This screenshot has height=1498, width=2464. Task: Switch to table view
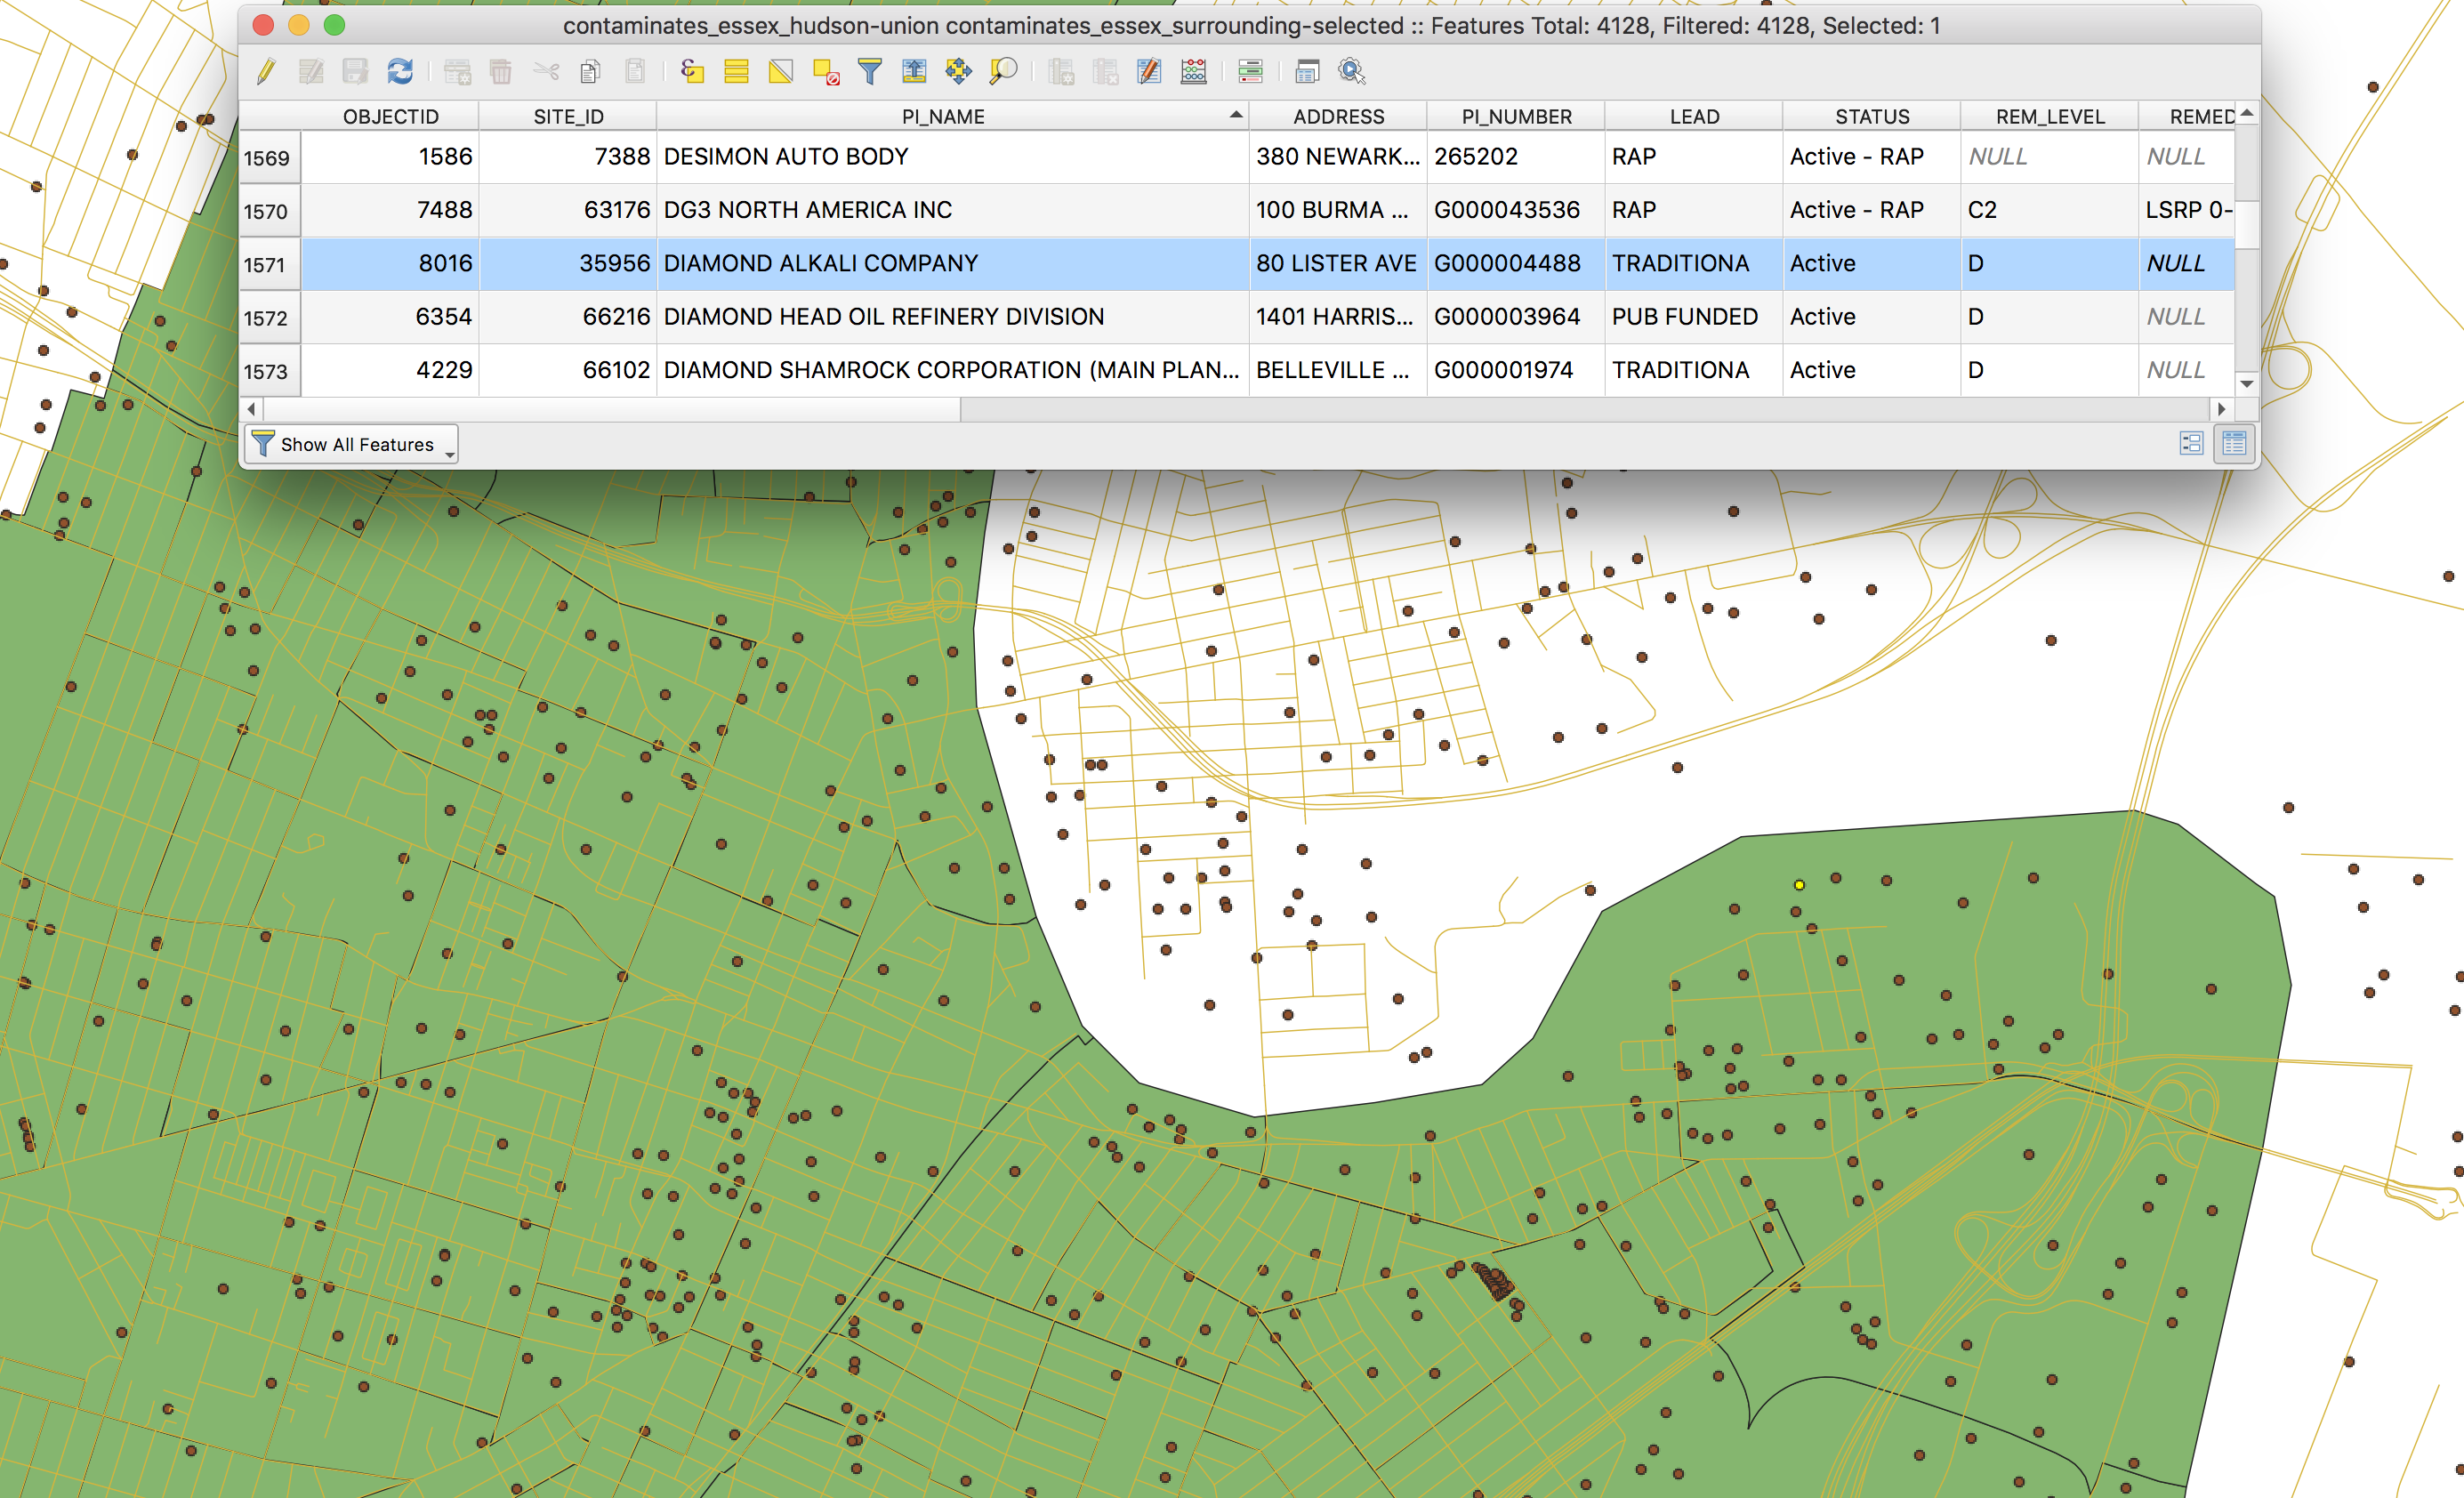tap(2233, 444)
